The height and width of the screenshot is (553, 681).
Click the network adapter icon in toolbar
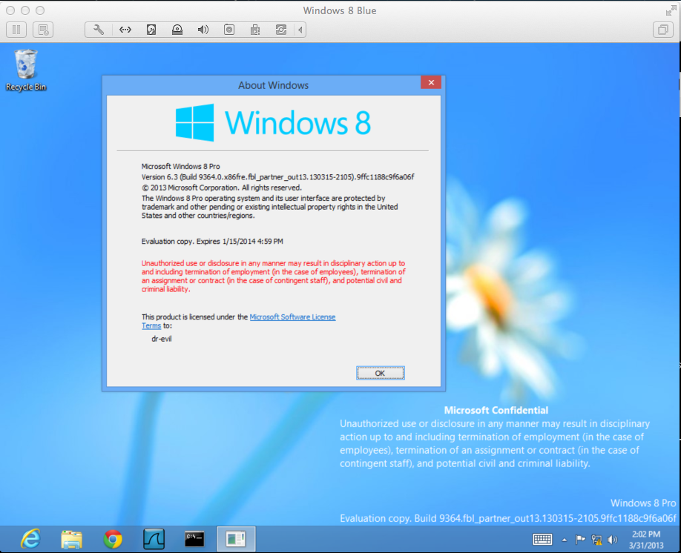[x=125, y=30]
